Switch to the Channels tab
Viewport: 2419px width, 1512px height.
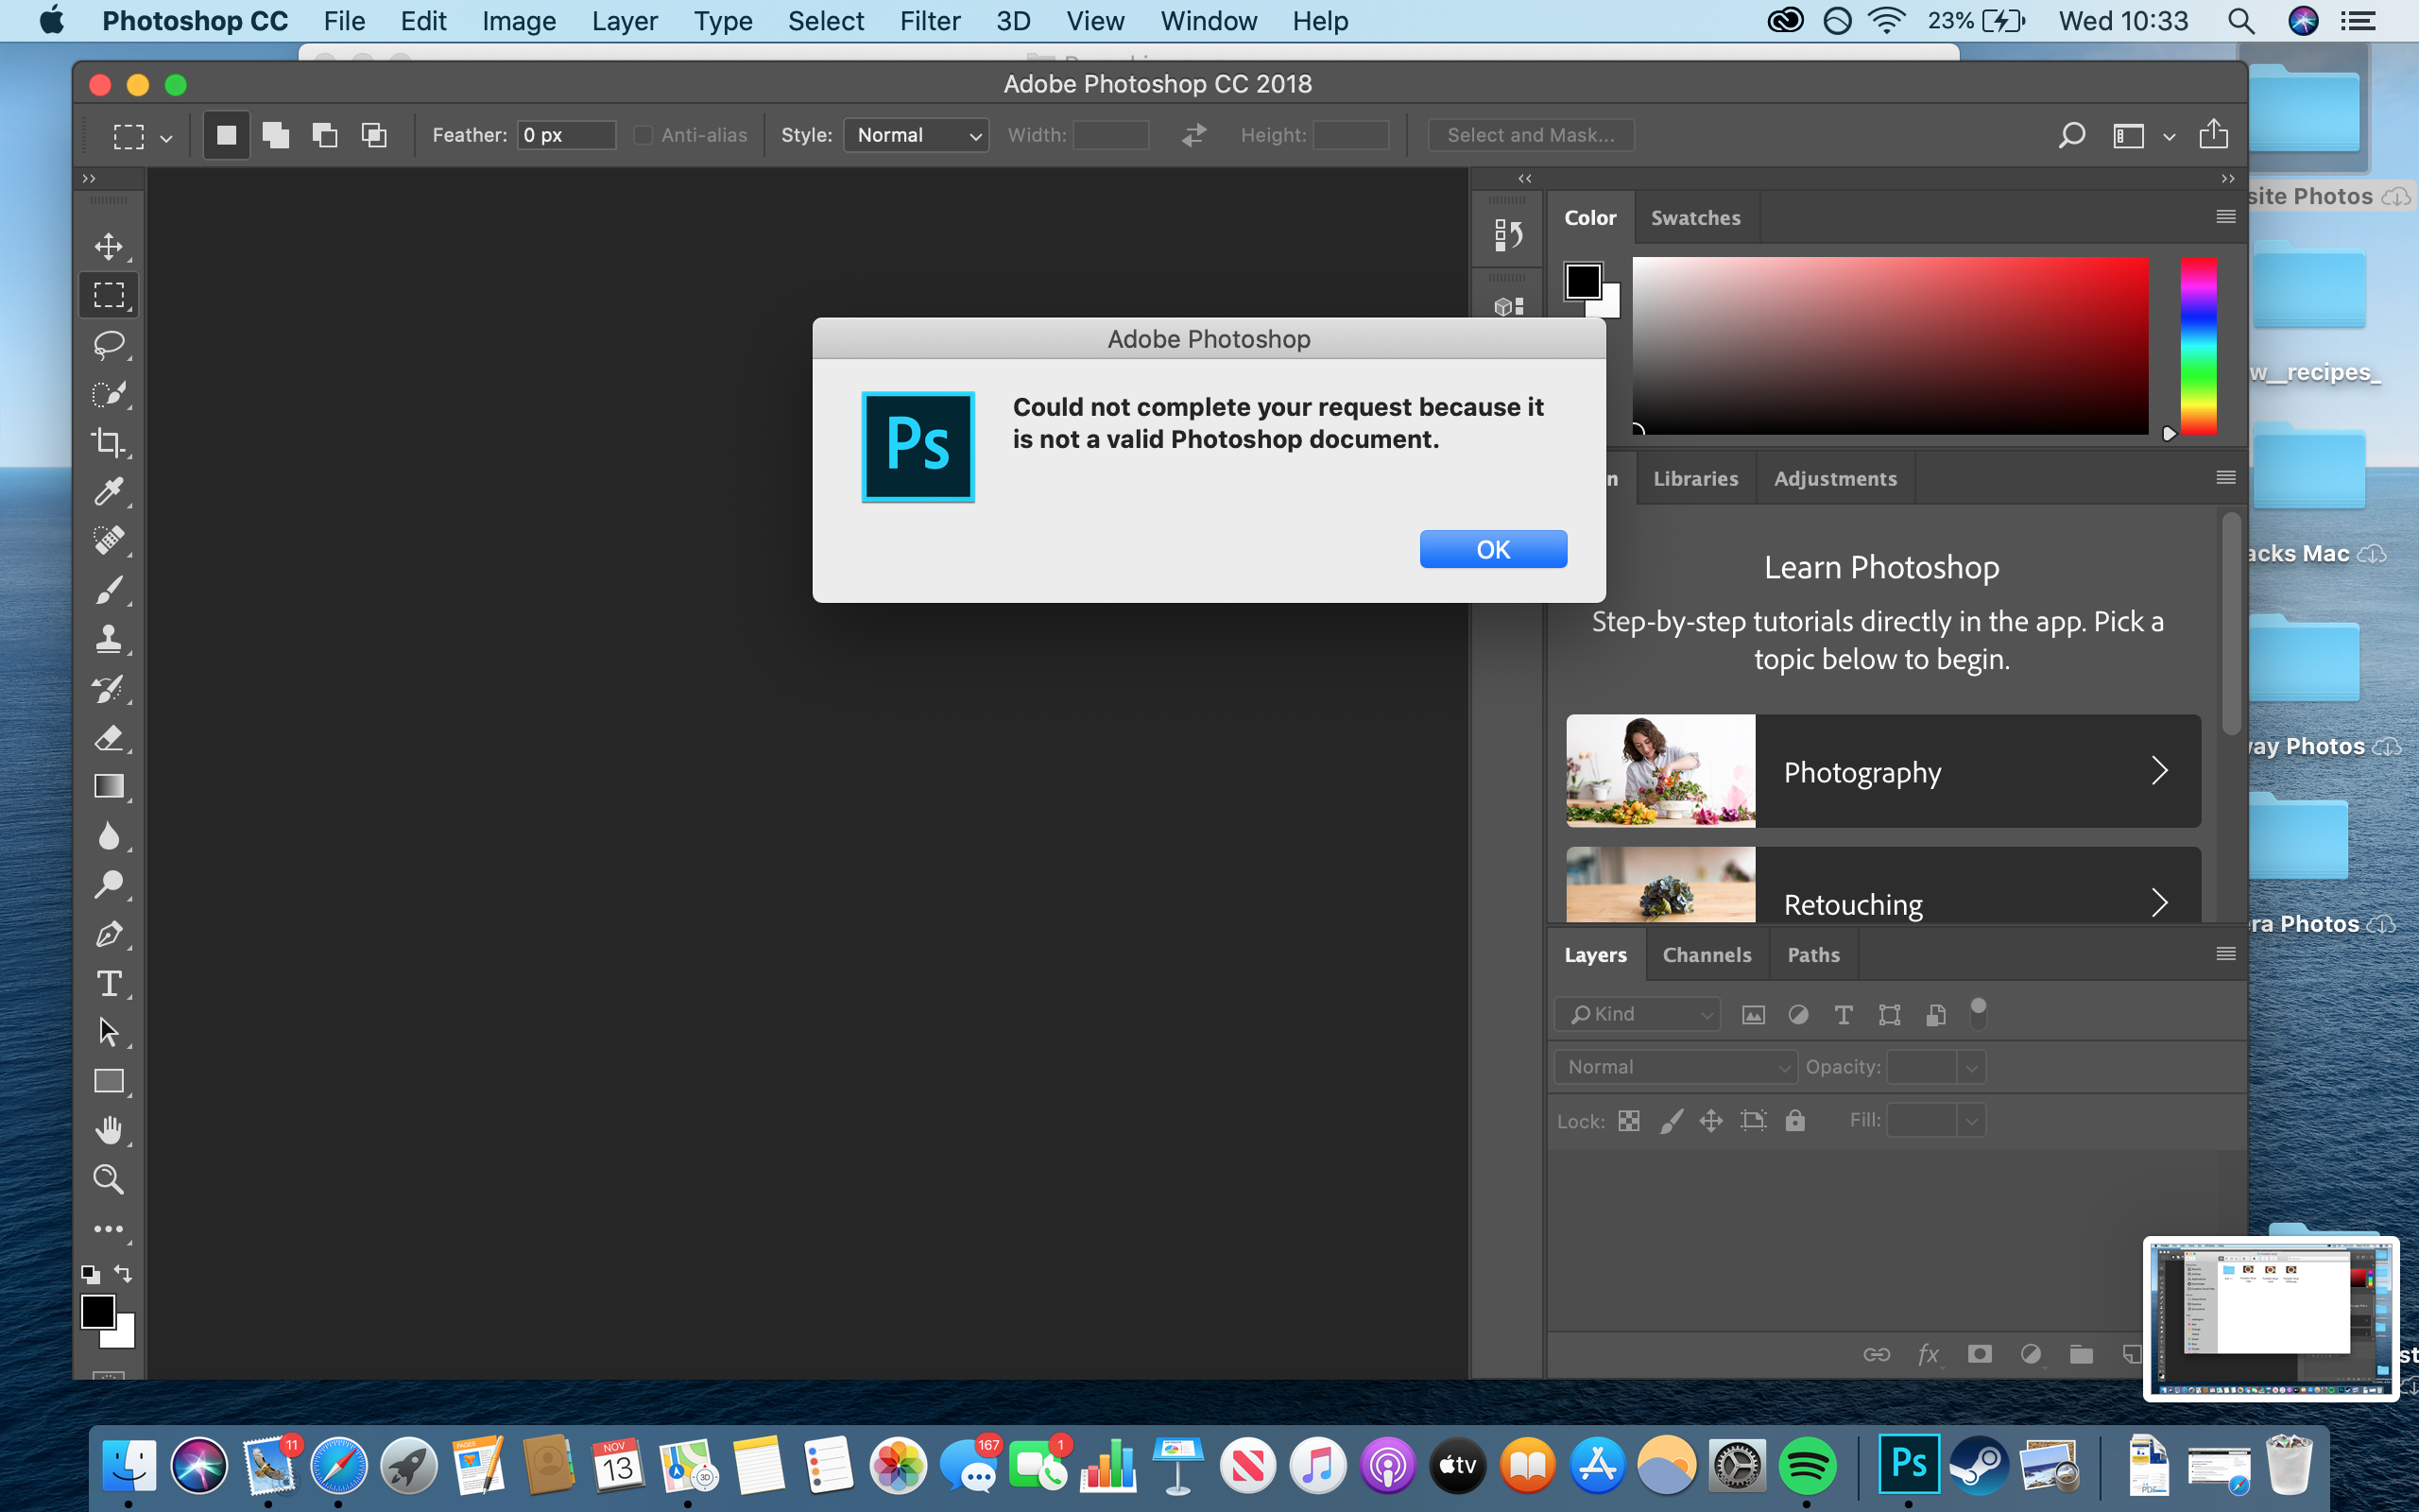1707,954
